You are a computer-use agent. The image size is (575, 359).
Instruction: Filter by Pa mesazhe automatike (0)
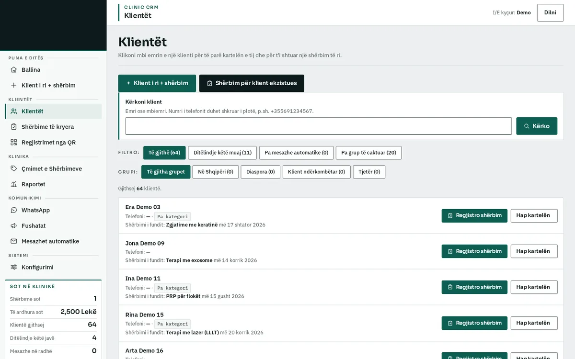point(296,153)
